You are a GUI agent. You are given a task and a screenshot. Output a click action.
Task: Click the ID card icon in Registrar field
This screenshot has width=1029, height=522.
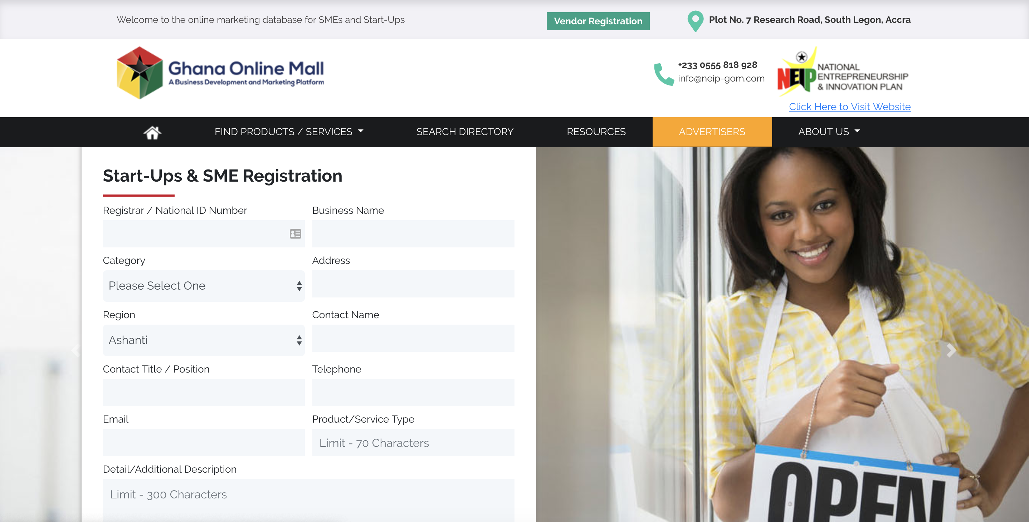tap(295, 234)
